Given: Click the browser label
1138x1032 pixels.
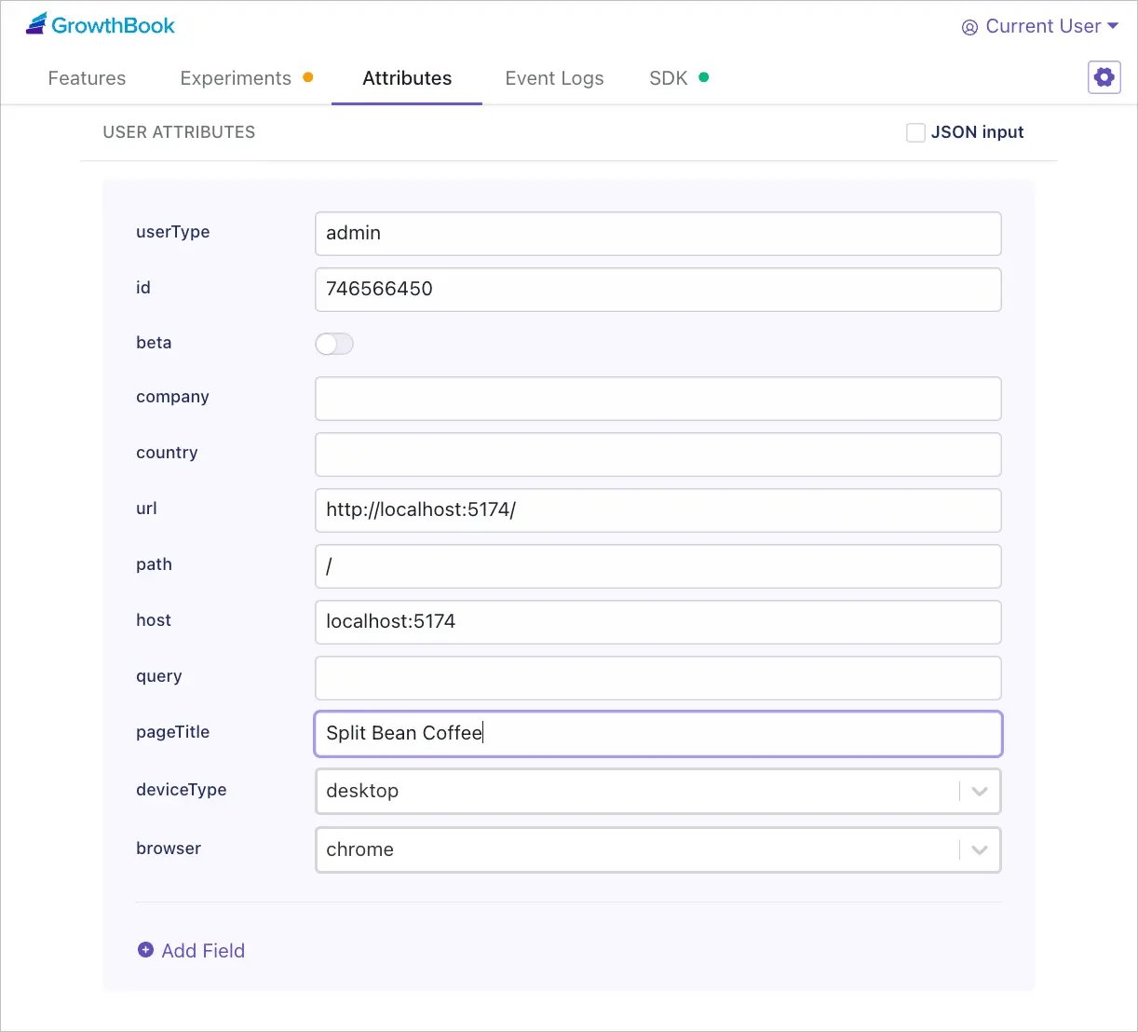Looking at the screenshot, I should pyautogui.click(x=169, y=849).
